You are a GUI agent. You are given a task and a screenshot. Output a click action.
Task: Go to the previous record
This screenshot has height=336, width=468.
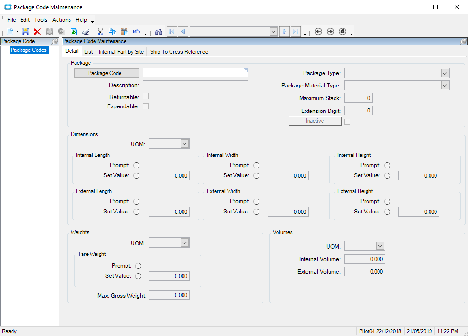click(183, 31)
